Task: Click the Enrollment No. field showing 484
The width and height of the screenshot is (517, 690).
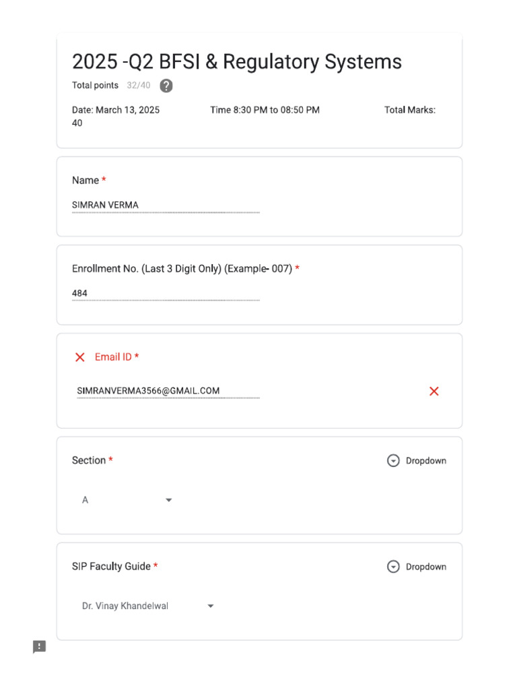Action: (x=165, y=293)
